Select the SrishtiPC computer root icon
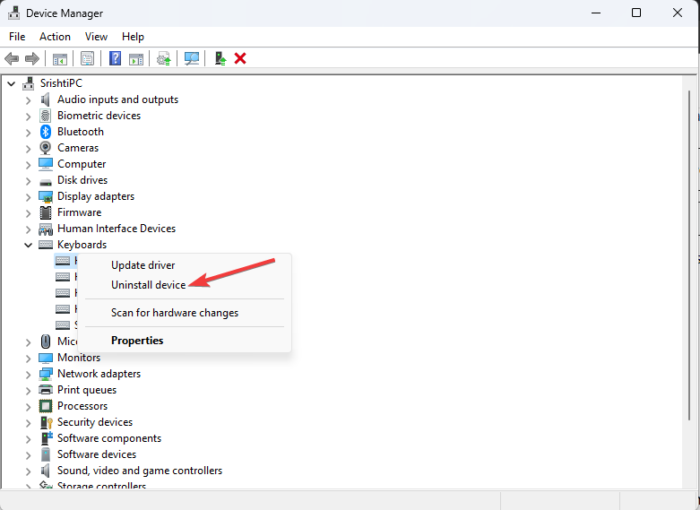Image resolution: width=700 pixels, height=510 pixels. [29, 83]
